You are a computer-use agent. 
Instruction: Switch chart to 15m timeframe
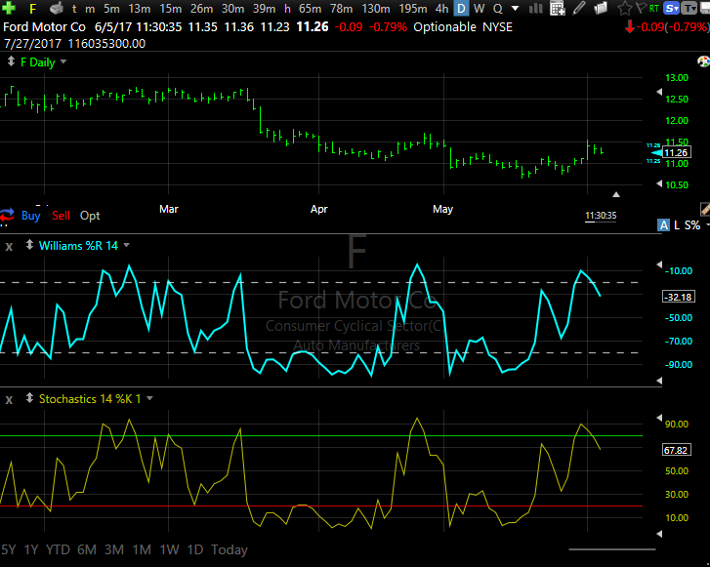[x=170, y=9]
